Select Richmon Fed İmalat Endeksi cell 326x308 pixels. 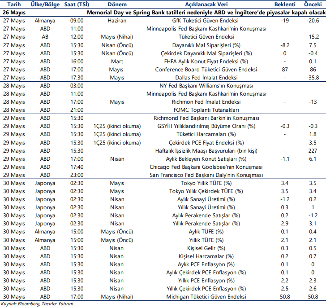pyautogui.click(x=206, y=102)
